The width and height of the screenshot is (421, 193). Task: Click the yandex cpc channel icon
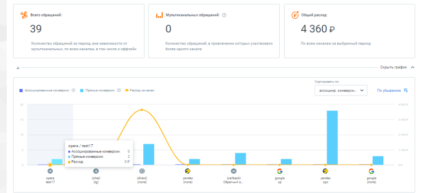coord(326,171)
